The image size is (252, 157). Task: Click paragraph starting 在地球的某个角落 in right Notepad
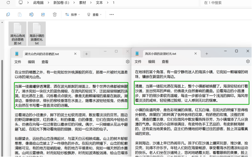(191, 74)
